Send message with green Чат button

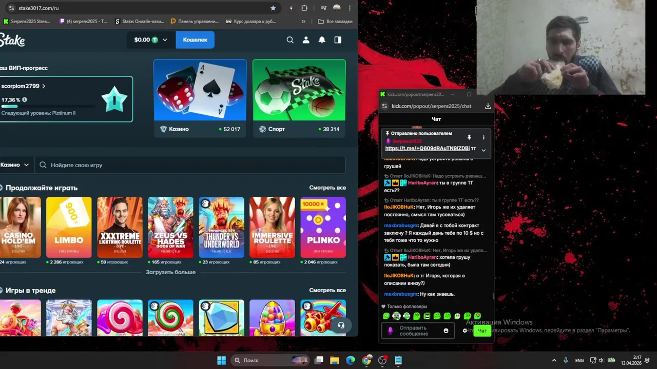coord(482,331)
